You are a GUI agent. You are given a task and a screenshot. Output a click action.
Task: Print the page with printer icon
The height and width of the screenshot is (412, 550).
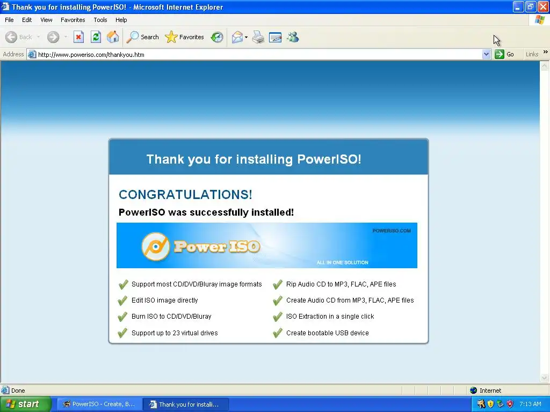(258, 37)
